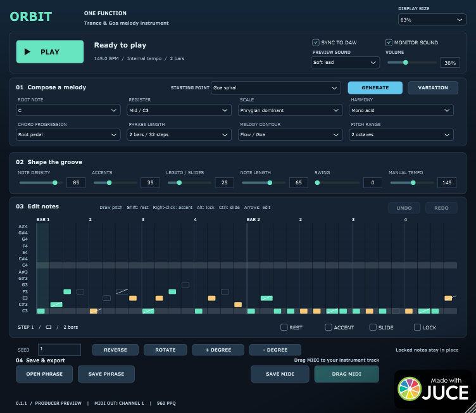
Task: Click the ORBIT logo
Action: 30,16
